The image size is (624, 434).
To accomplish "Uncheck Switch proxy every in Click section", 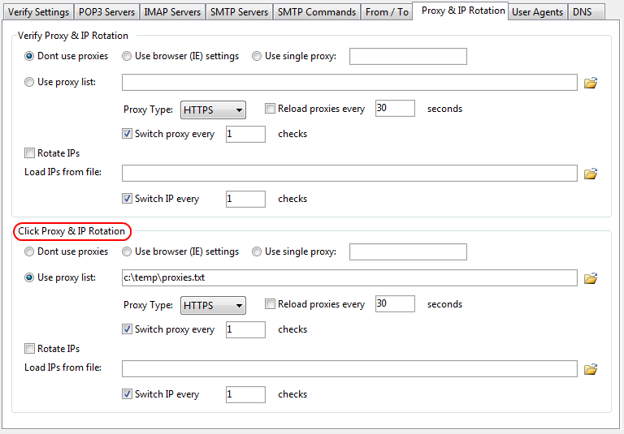I will pyautogui.click(x=128, y=329).
